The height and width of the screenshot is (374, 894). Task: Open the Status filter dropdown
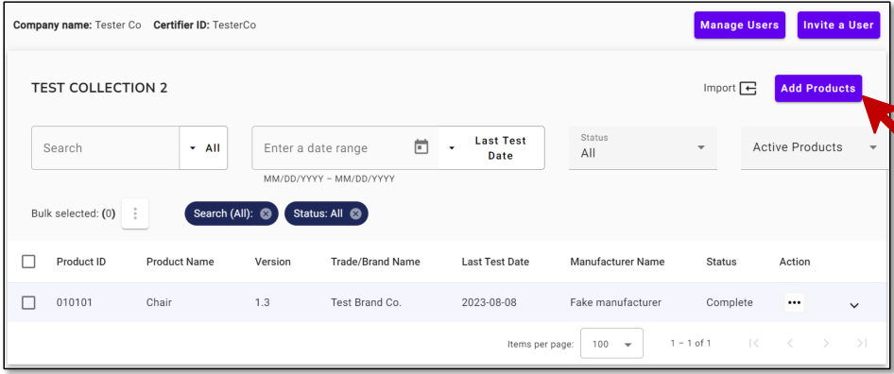coord(643,147)
